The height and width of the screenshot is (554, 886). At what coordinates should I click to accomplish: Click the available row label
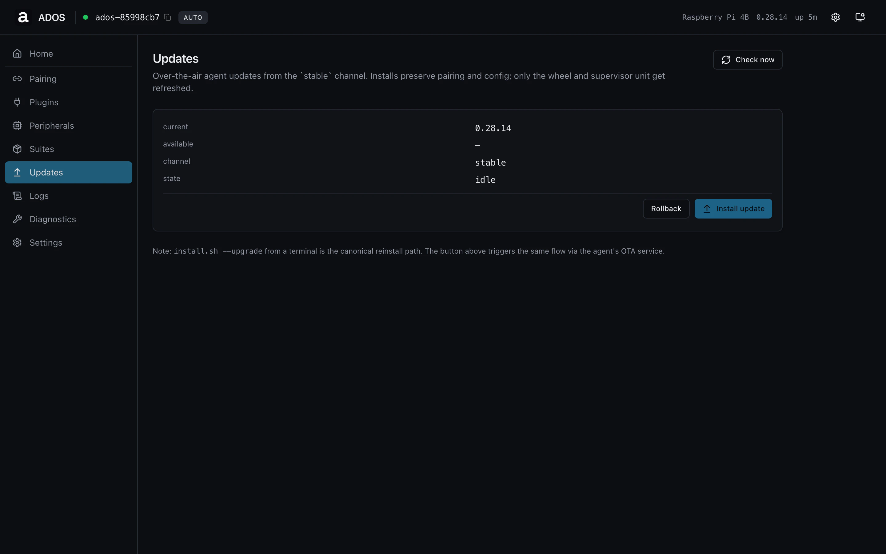click(178, 144)
